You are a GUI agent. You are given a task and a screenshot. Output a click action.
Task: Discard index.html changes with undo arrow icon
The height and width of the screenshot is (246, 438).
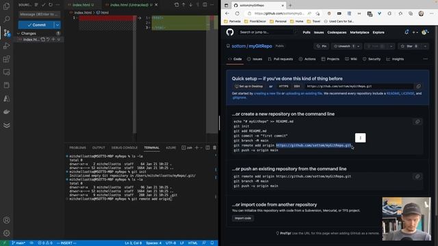click(48, 40)
